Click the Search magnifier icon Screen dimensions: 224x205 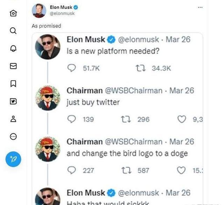pyautogui.click(x=13, y=31)
